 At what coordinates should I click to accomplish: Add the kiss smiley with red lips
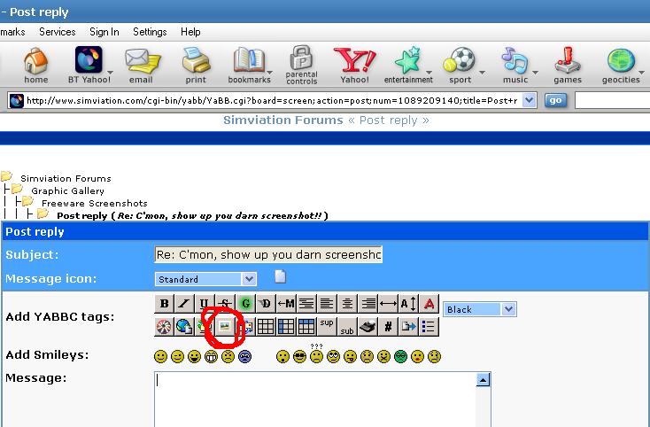coord(417,356)
